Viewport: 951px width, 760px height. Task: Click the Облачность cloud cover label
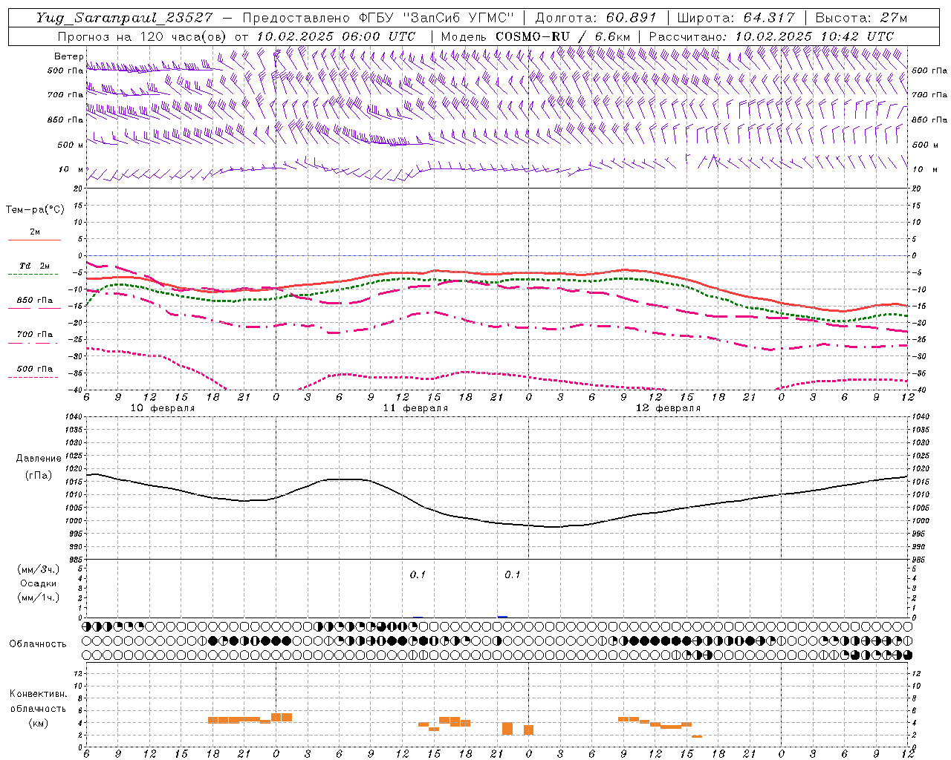tap(38, 643)
